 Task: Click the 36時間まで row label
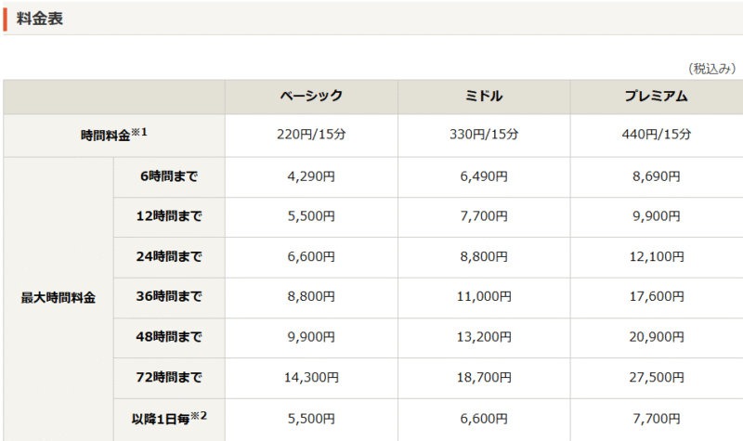tap(168, 297)
